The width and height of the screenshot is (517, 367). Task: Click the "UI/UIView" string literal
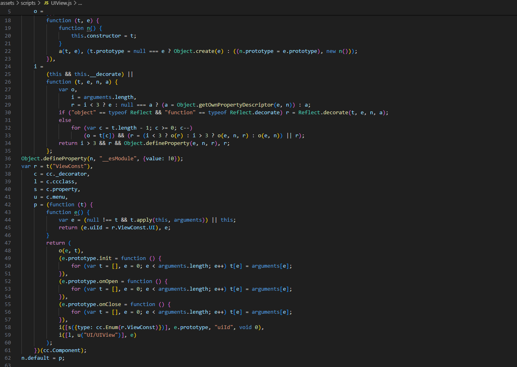click(x=101, y=335)
